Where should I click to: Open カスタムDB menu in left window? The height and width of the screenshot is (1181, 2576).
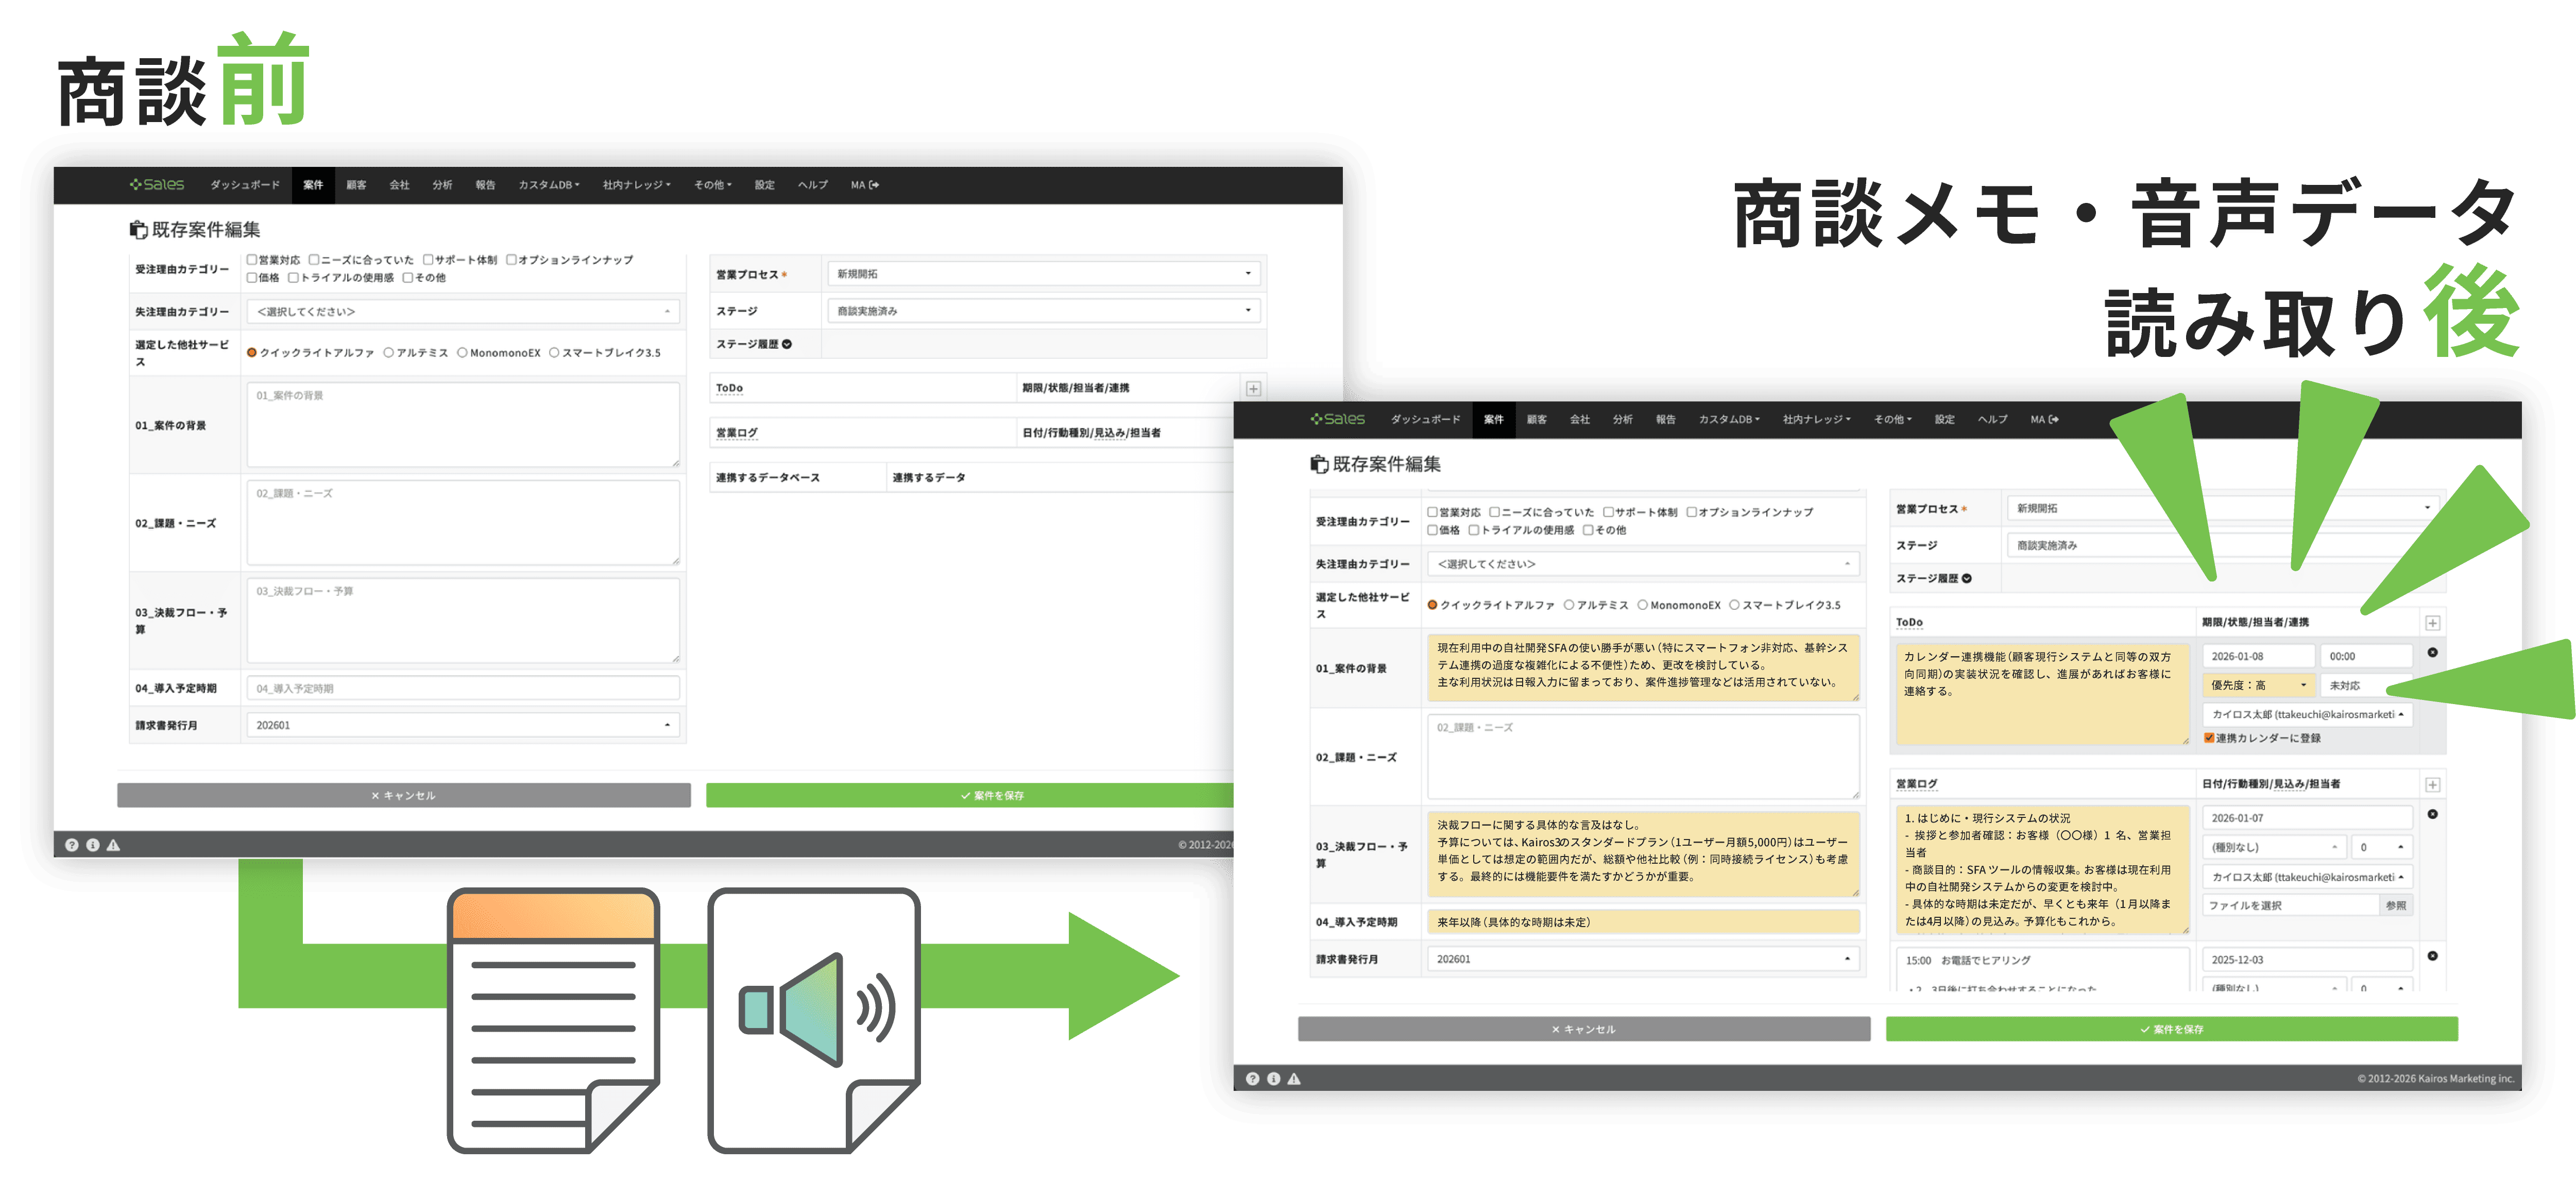[549, 185]
